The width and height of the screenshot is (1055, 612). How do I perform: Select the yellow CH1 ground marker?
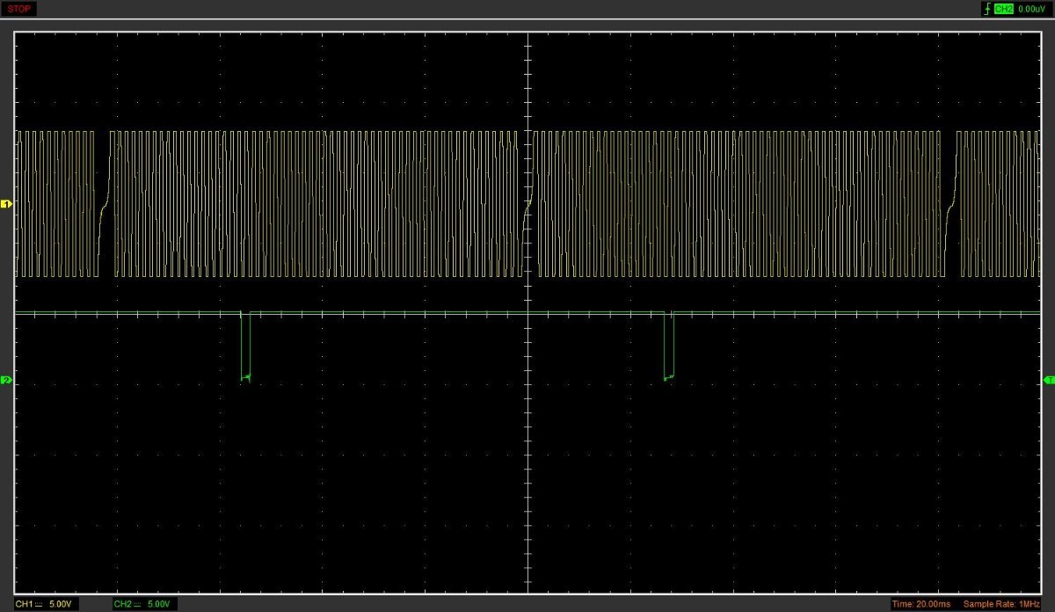click(6, 204)
